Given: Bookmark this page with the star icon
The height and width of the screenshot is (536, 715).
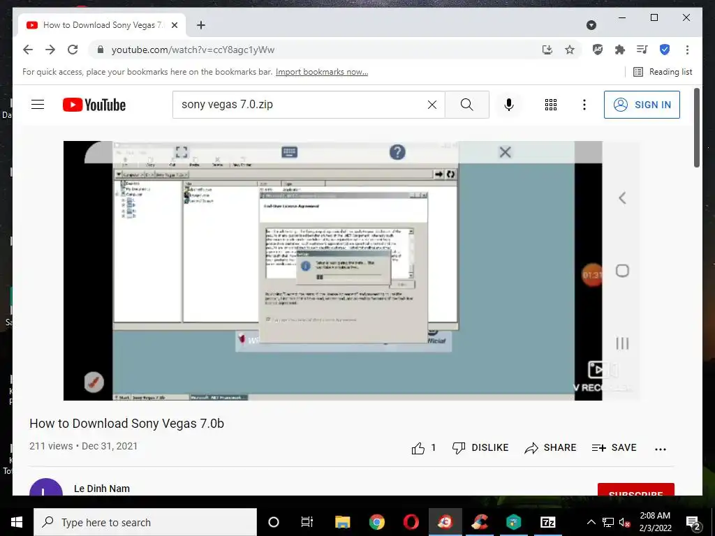Looking at the screenshot, I should [570, 50].
